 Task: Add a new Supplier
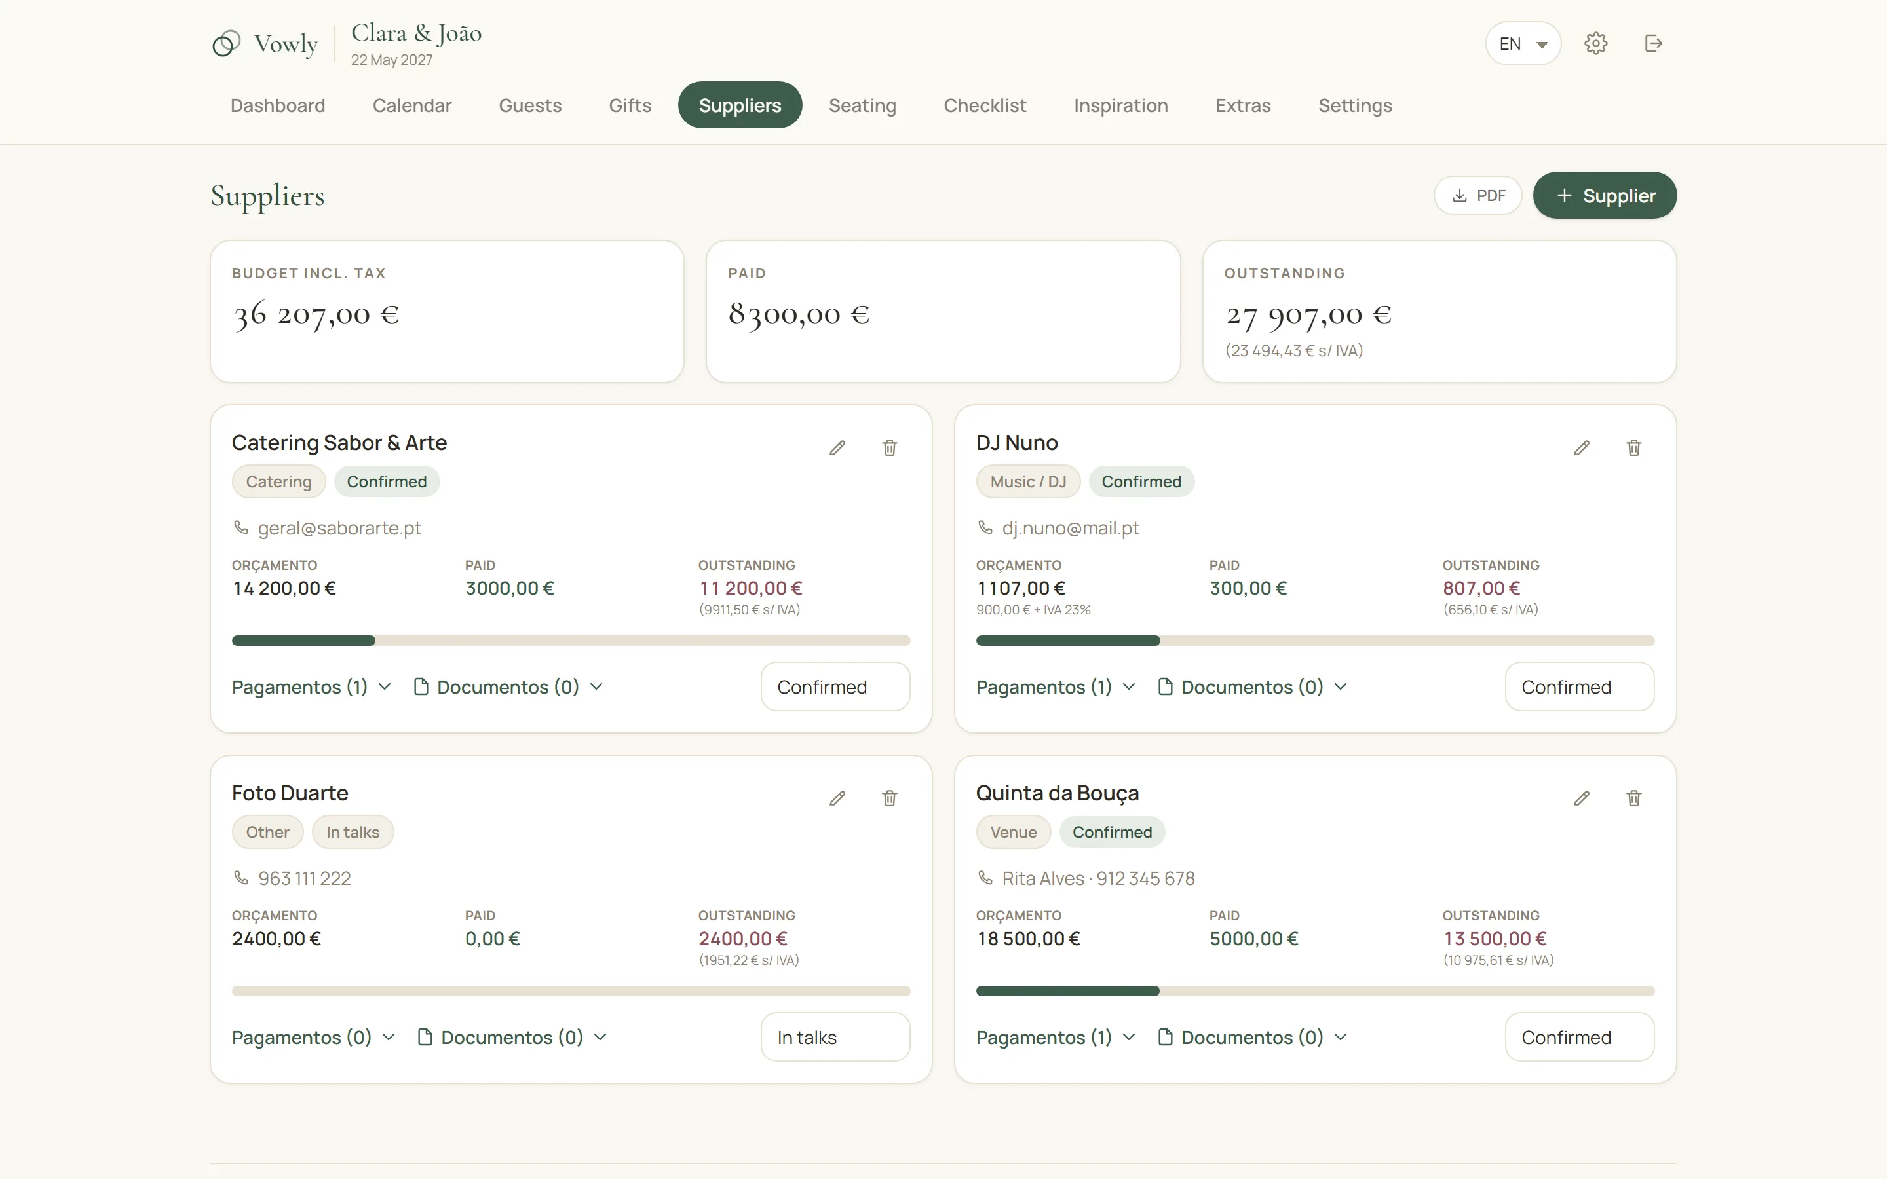click(x=1605, y=195)
